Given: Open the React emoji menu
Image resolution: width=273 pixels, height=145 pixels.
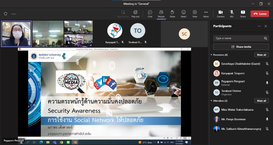Looking at the screenshot, I should click(x=183, y=14).
